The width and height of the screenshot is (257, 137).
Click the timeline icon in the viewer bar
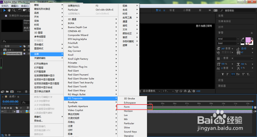point(185,91)
